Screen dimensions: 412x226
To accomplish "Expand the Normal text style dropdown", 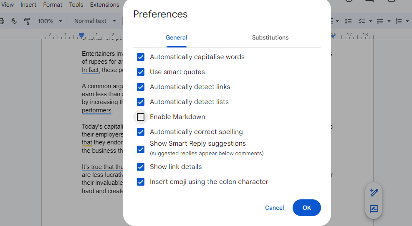I will [95, 21].
